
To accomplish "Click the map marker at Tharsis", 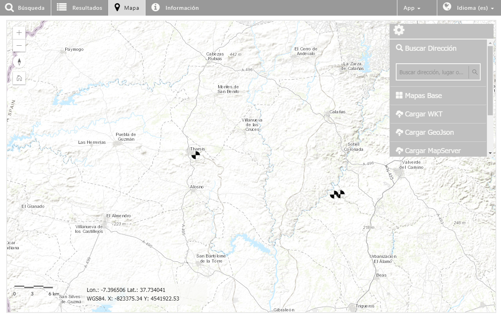I will pos(196,155).
